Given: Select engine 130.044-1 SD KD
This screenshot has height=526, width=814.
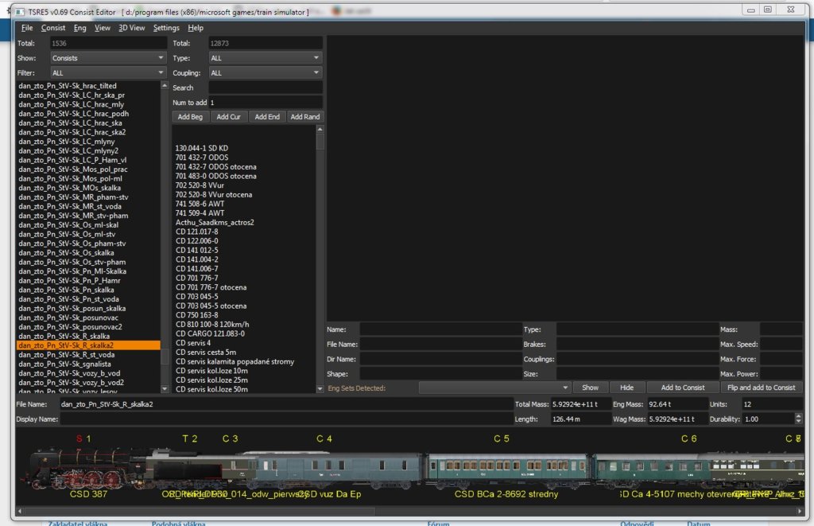Looking at the screenshot, I should point(201,149).
